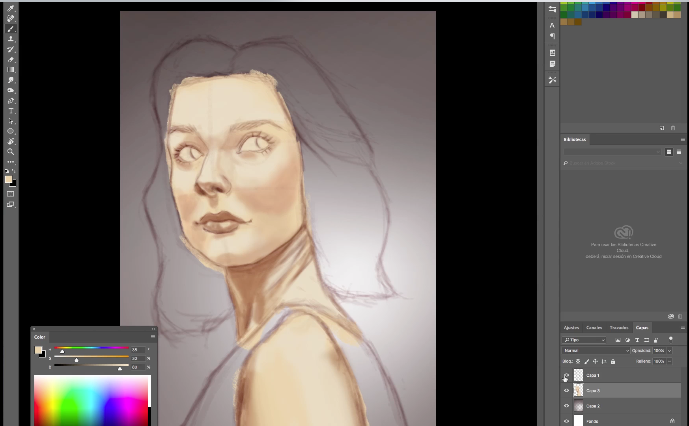Hide the Capa 3 layer

tap(566, 391)
